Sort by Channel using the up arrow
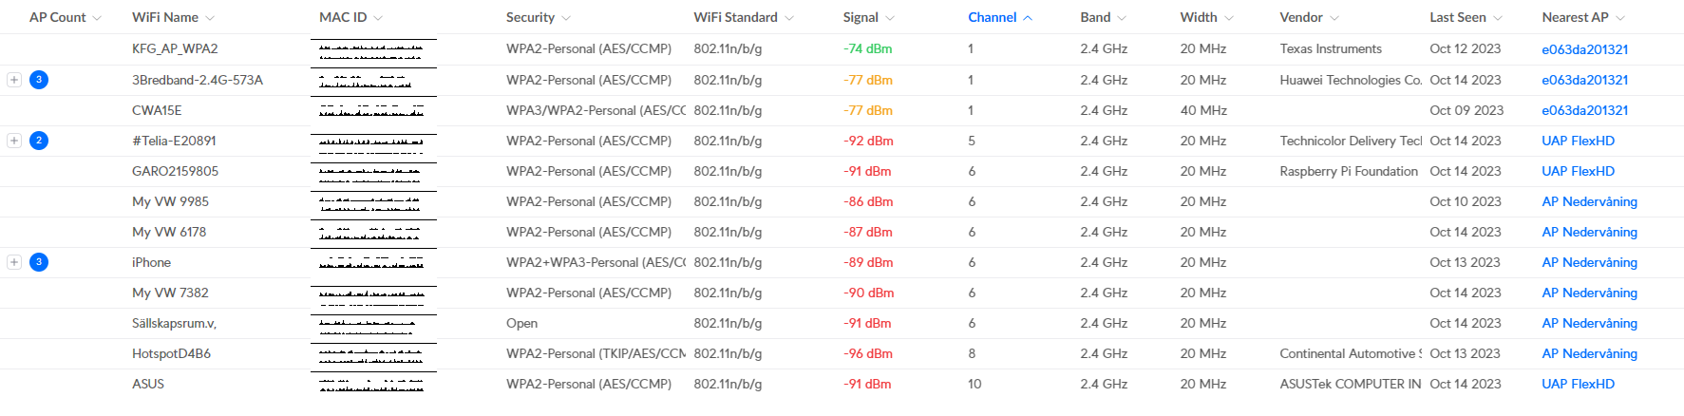1684x416 pixels. 1028,18
